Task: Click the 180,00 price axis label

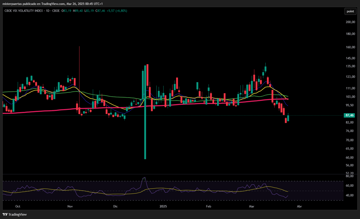Action: [x=350, y=34]
